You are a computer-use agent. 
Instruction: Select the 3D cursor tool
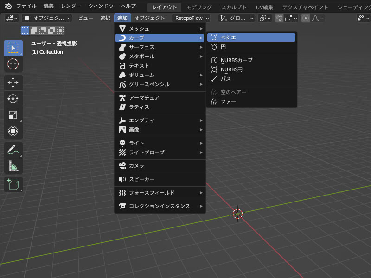(x=13, y=64)
